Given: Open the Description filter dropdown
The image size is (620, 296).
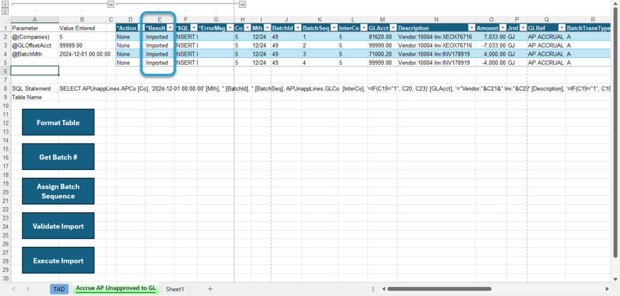Looking at the screenshot, I should pyautogui.click(x=471, y=28).
